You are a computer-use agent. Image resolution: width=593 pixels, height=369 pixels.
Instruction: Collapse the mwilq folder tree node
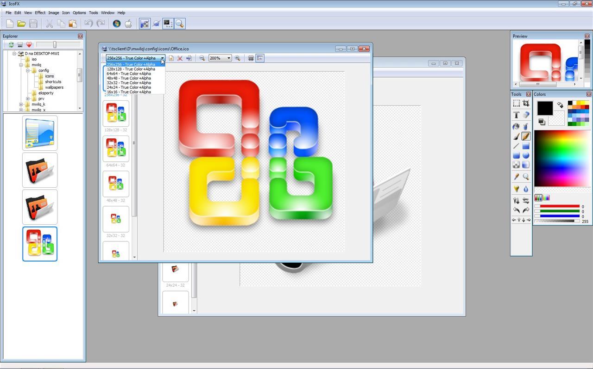pyautogui.click(x=21, y=65)
